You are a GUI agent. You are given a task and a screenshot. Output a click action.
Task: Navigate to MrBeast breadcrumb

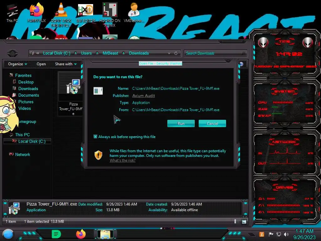coord(110,53)
